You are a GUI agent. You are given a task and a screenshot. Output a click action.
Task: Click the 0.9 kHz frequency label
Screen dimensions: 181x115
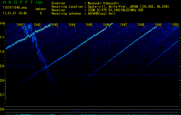[x=2, y=66]
